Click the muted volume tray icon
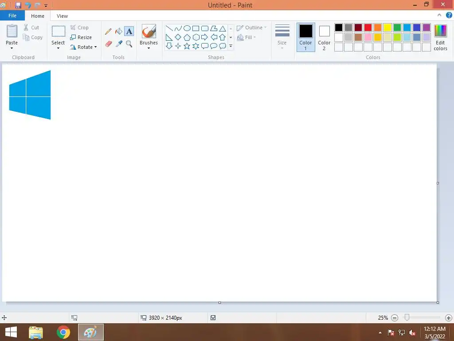Viewport: 454px width, 341px height. [412, 333]
